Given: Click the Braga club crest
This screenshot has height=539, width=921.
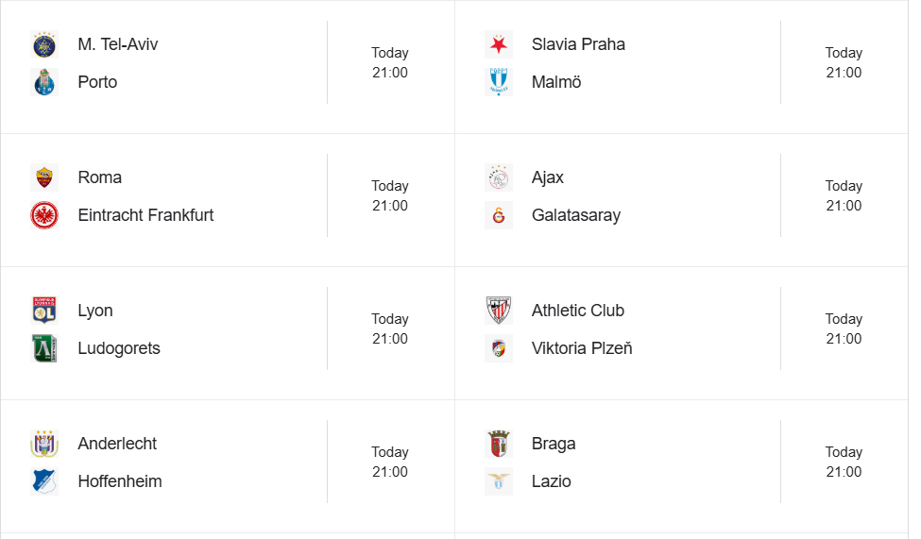Looking at the screenshot, I should (x=498, y=444).
